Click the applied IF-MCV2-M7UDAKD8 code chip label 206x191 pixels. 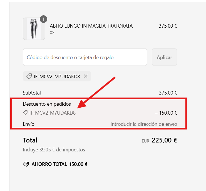click(x=57, y=76)
